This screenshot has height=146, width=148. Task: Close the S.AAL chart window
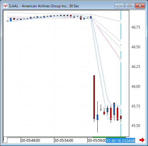140,6
